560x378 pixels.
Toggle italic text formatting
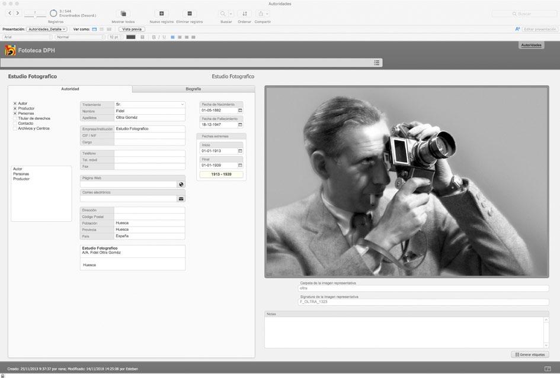pos(159,37)
